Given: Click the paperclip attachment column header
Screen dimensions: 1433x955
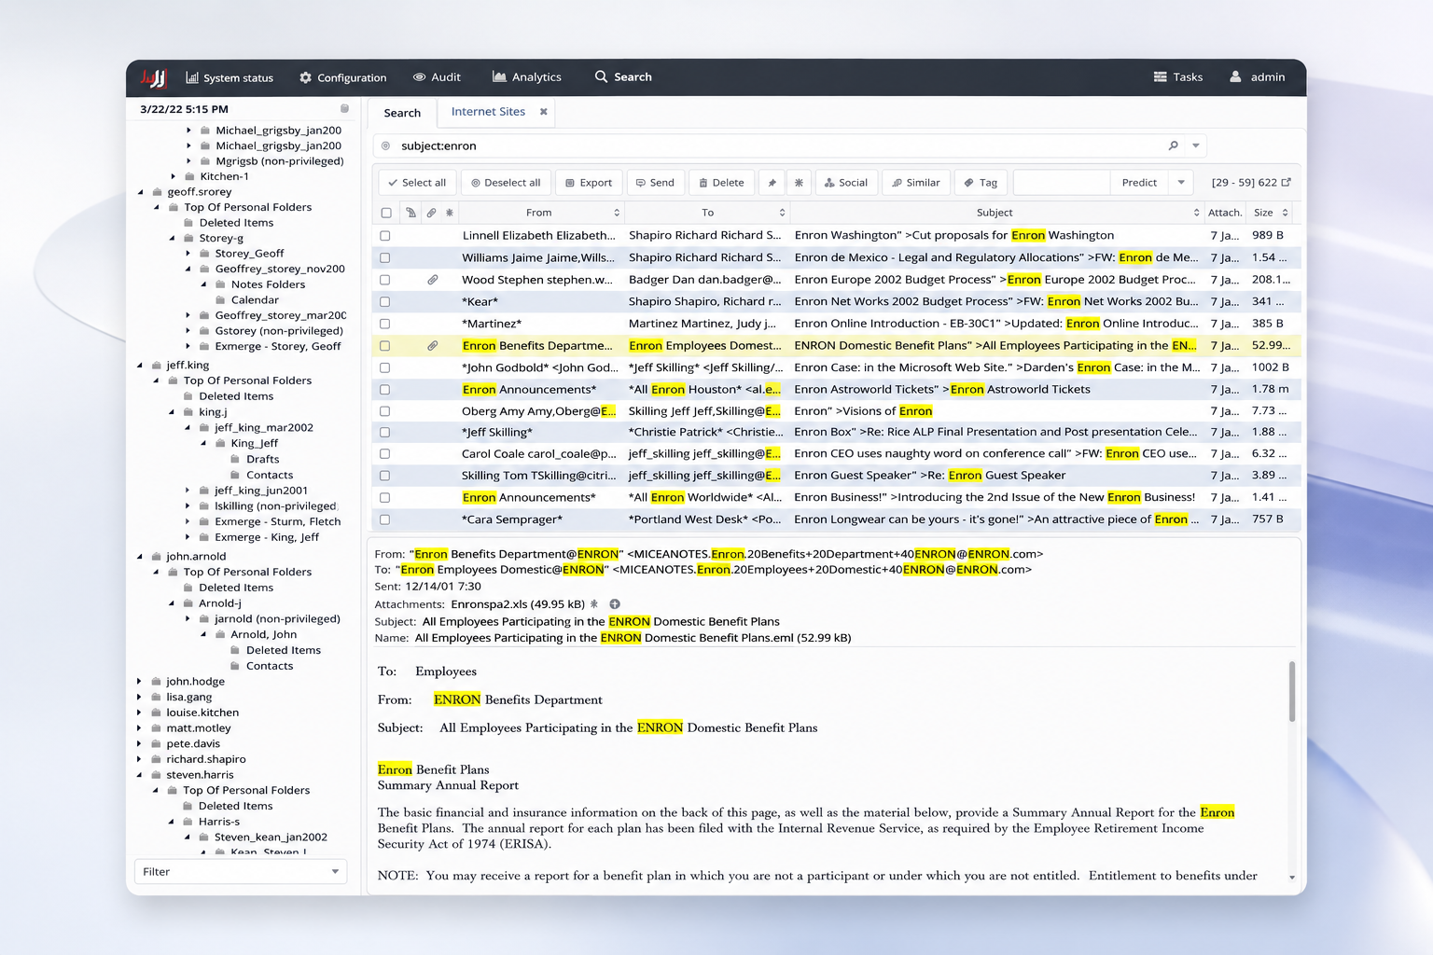Looking at the screenshot, I should point(431,213).
